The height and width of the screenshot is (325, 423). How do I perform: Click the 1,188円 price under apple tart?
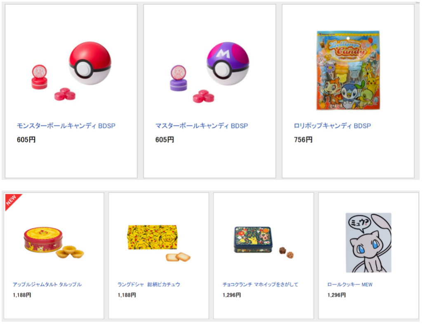22,295
